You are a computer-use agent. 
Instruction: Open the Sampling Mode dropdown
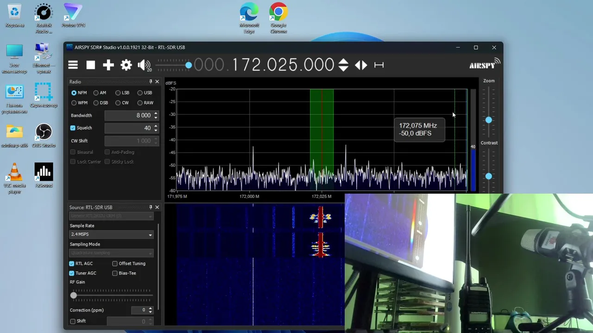[111, 253]
